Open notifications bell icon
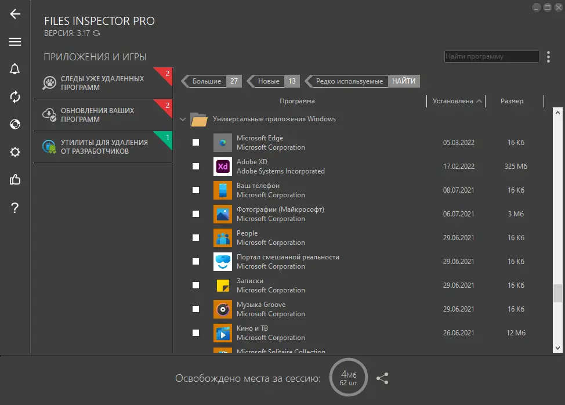Viewport: 565px width, 405px height. pyautogui.click(x=15, y=69)
